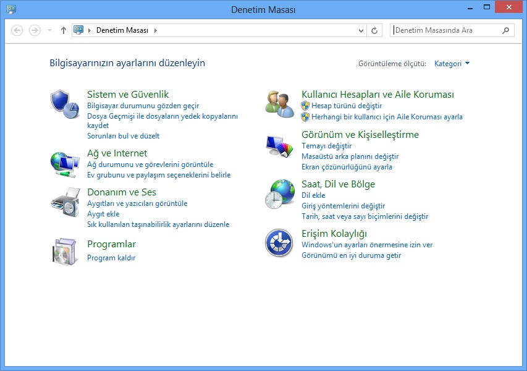This screenshot has width=527, height=371.
Task: Click the search magnifier icon
Action: [505, 31]
